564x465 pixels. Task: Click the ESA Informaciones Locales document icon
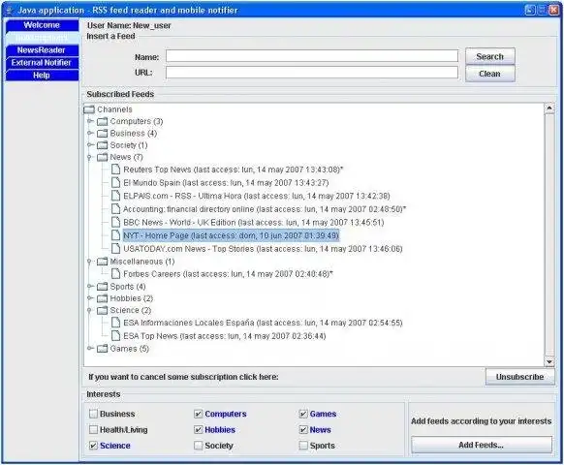pos(115,323)
